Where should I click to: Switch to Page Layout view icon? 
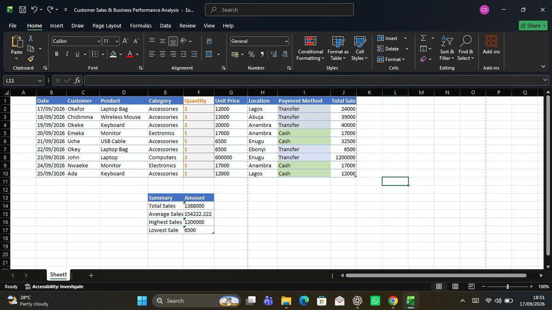point(455,287)
